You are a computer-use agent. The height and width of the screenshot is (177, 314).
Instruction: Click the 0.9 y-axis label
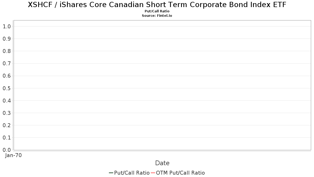click(x=7, y=39)
